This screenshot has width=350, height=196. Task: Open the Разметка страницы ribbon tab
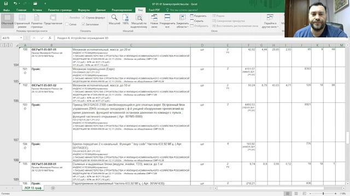click(60, 10)
